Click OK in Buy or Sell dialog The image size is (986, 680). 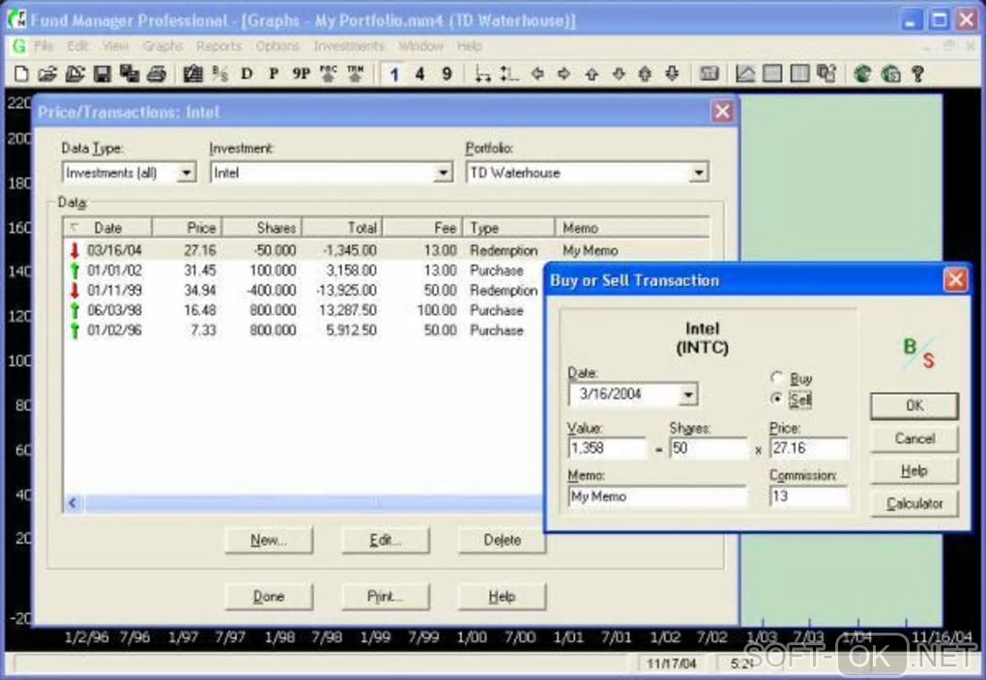pos(914,406)
